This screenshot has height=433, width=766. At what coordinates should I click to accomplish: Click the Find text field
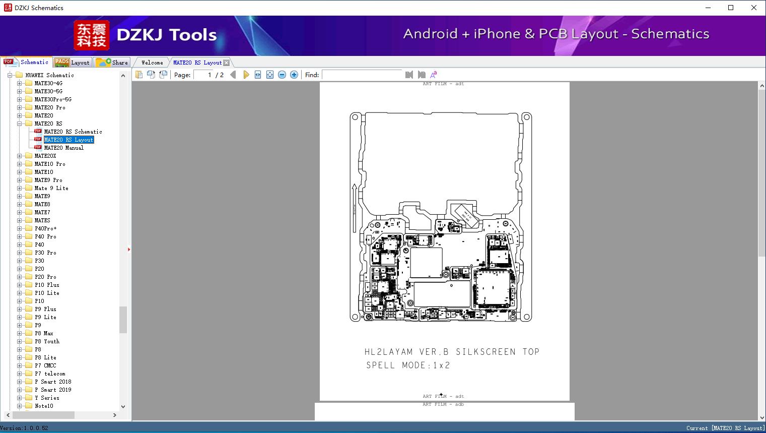[x=363, y=75]
